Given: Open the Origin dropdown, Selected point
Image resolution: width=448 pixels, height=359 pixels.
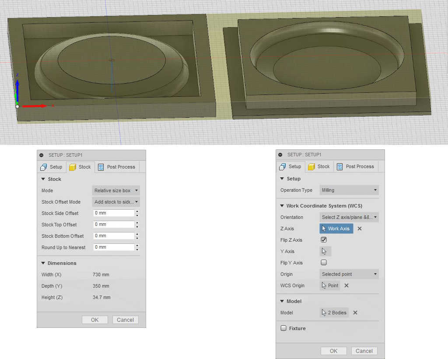Looking at the screenshot, I should 349,274.
